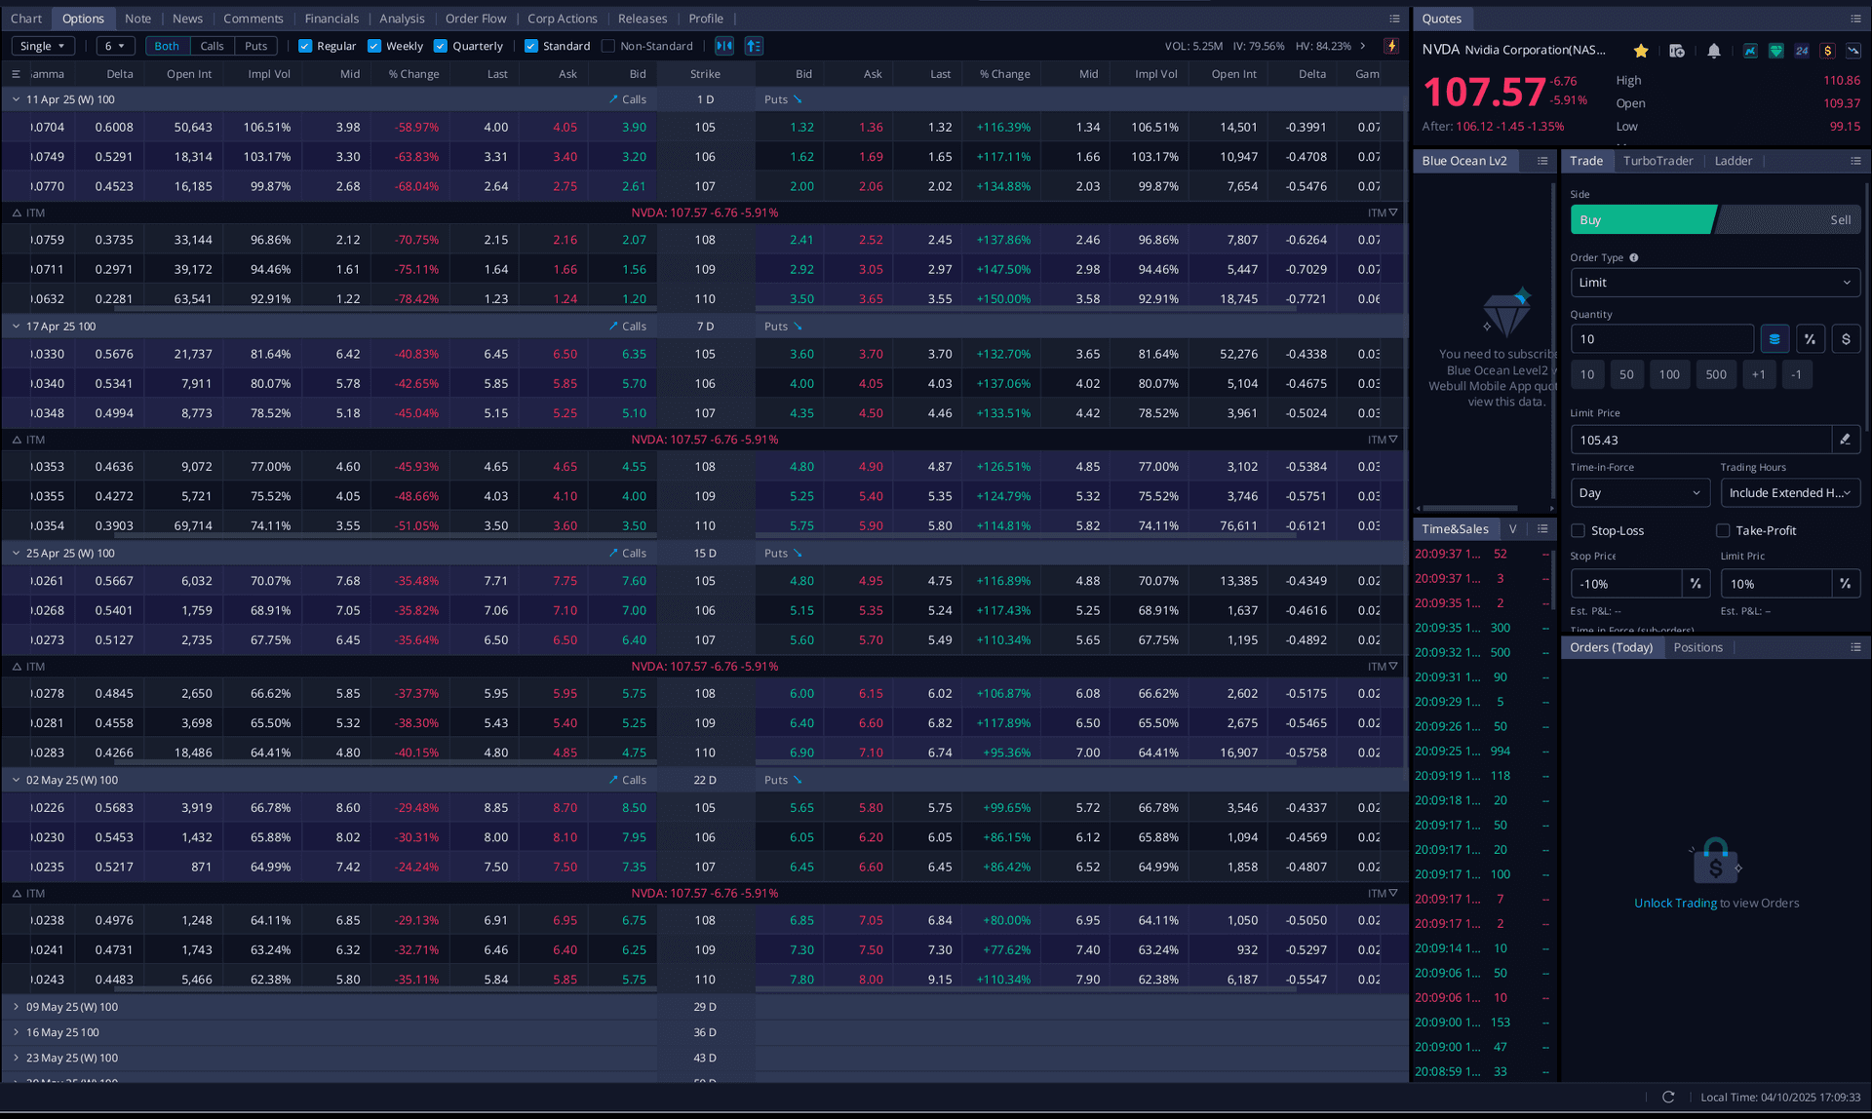1872x1119 pixels.
Task: Uncheck the Weekly options filter
Action: [x=373, y=45]
